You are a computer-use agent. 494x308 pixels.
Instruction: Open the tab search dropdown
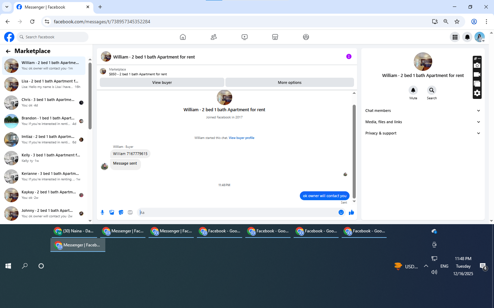tap(7, 7)
